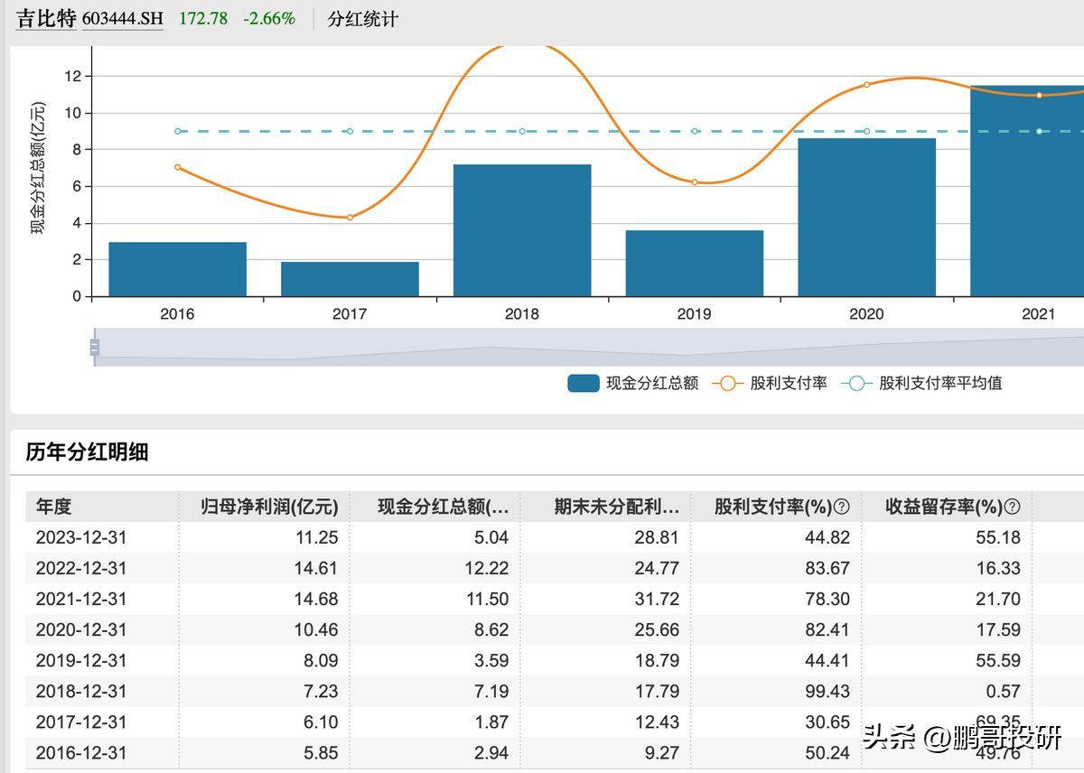Image resolution: width=1084 pixels, height=773 pixels.
Task: Expand the truncated 期末未分配利… column header
Action: pyautogui.click(x=616, y=508)
